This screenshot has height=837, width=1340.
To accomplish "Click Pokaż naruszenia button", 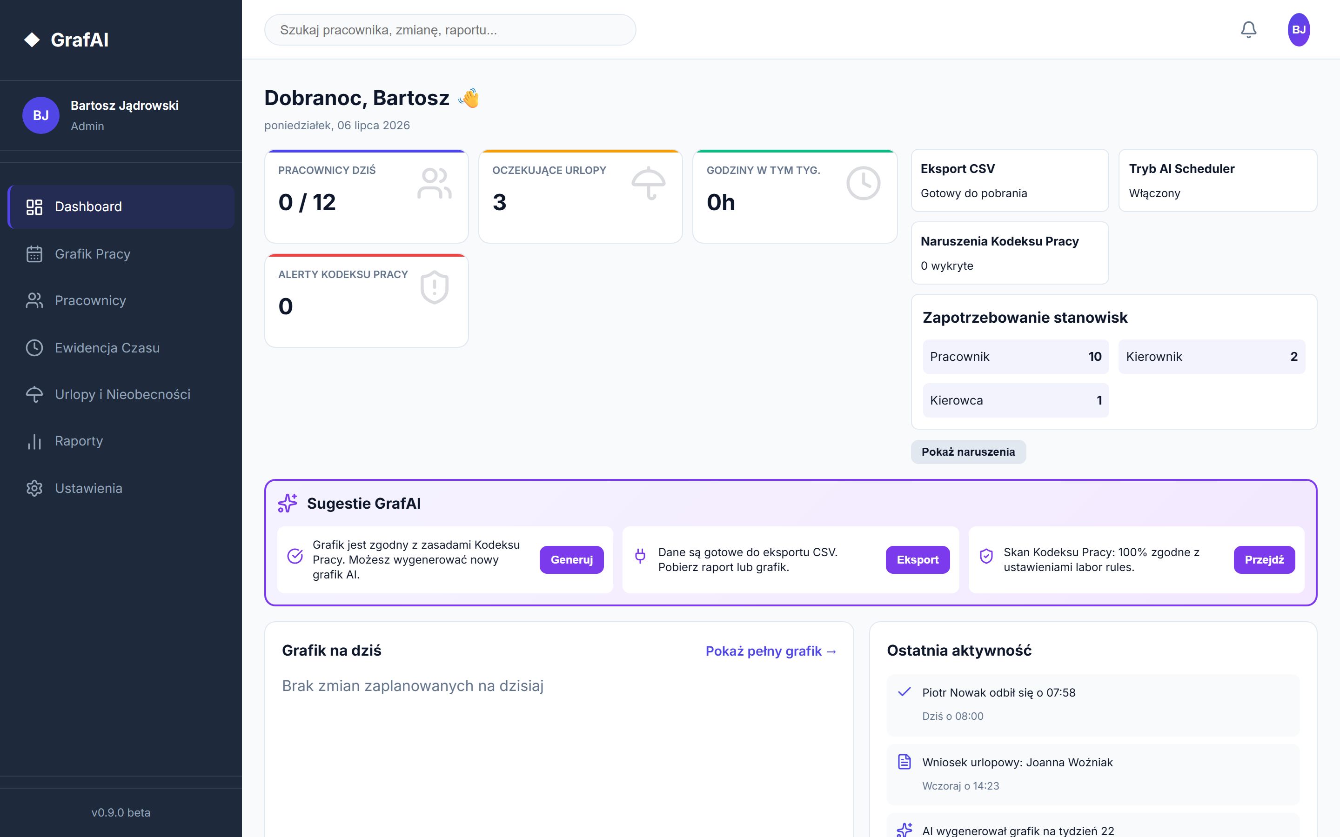I will [x=968, y=452].
